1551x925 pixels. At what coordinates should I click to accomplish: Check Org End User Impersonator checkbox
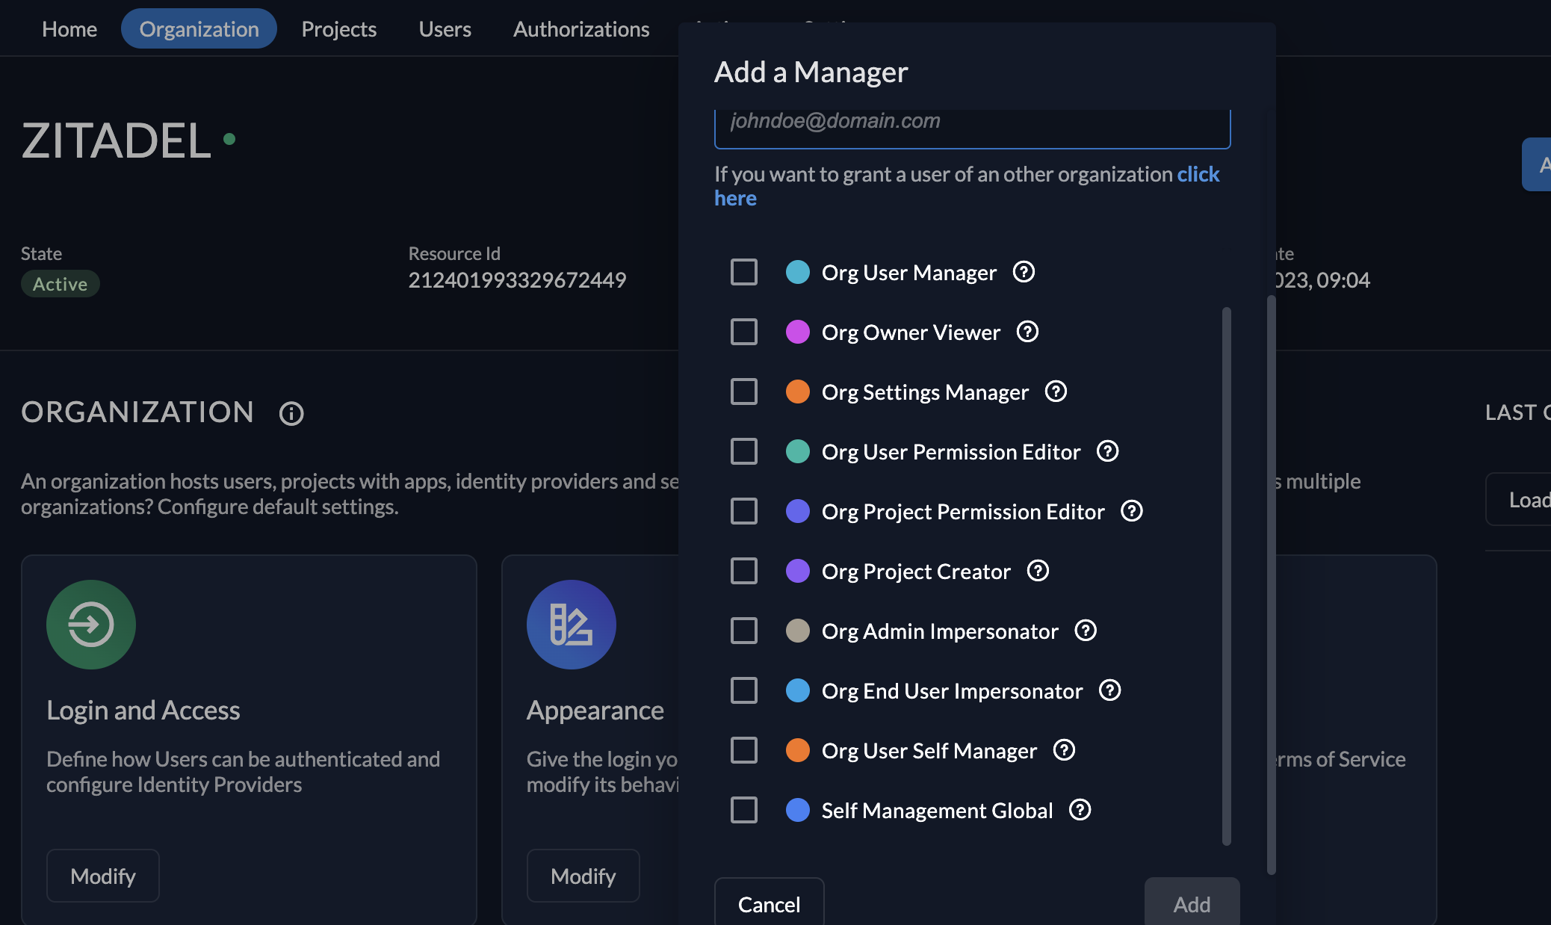coord(744,690)
